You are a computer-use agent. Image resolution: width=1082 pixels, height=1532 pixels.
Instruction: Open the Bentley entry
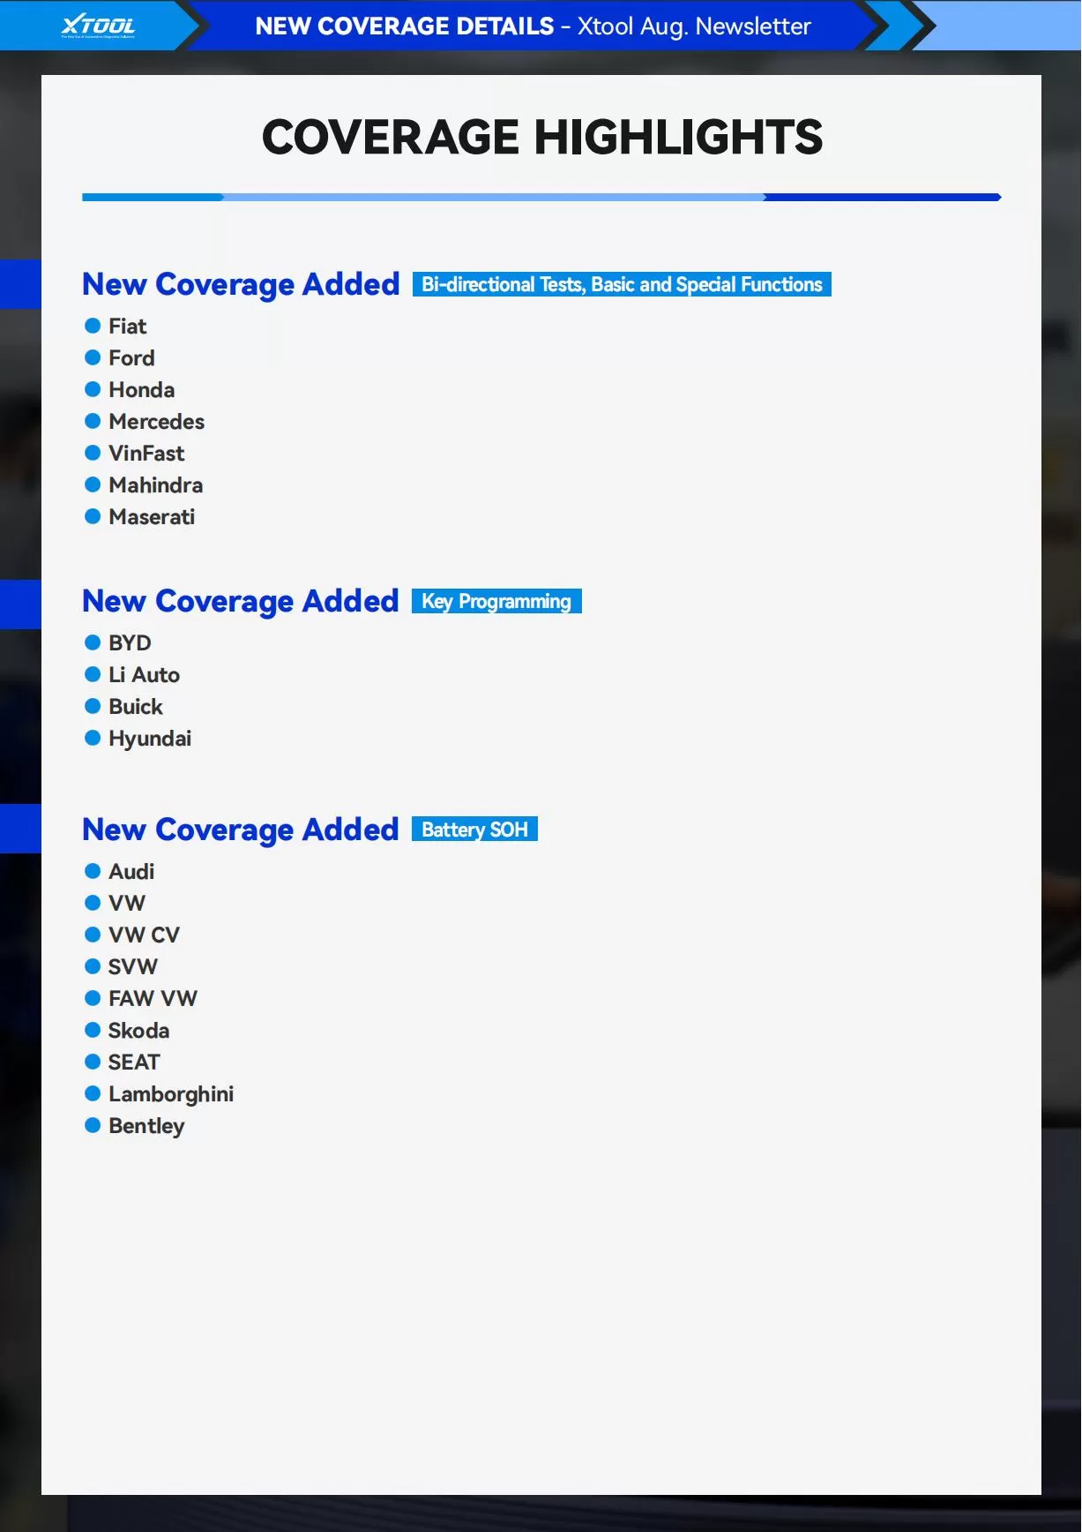[146, 1126]
